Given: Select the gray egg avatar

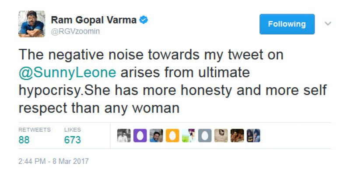Looking at the screenshot, I should coord(205,136).
